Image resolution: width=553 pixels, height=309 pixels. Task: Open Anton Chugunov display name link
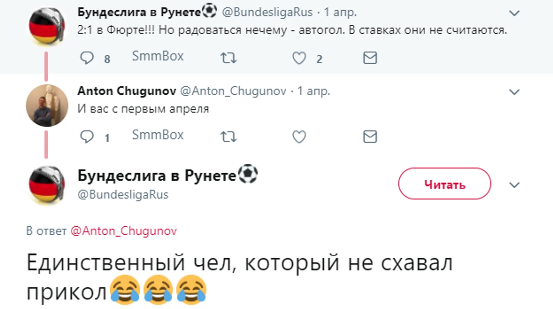(127, 91)
